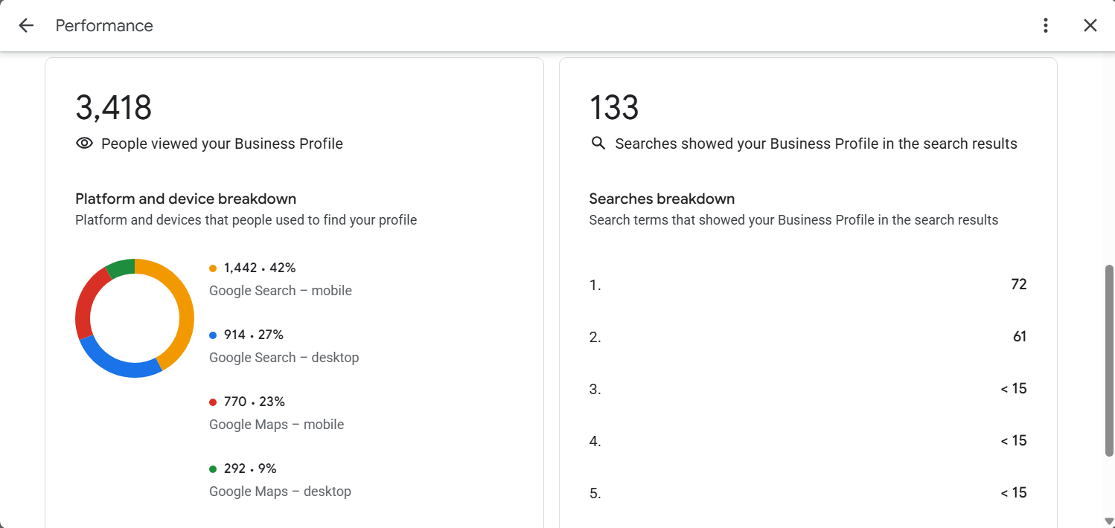
Task: Click the Performance page title
Action: (x=104, y=25)
